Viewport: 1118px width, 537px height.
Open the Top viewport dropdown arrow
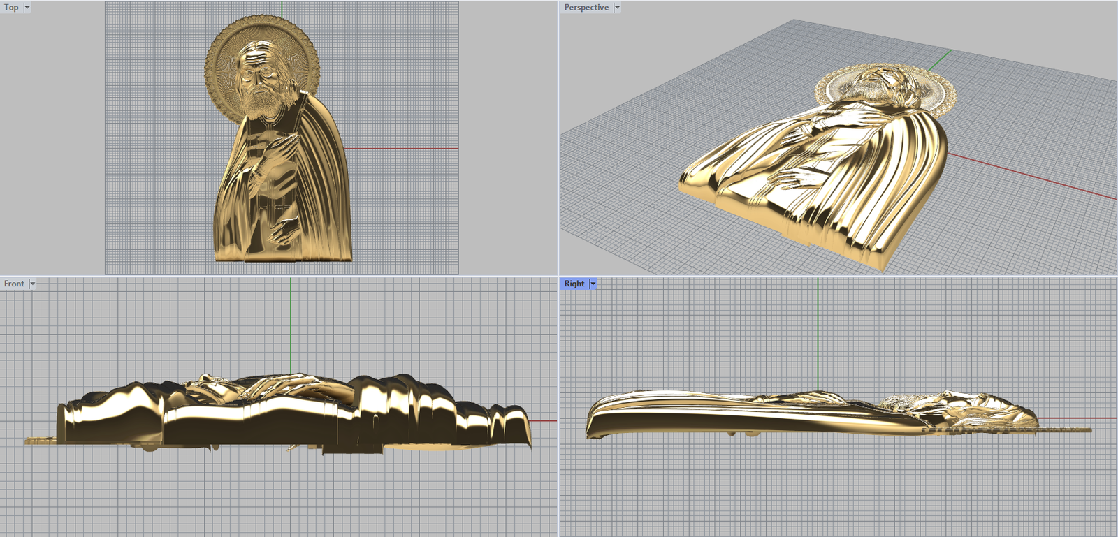coord(27,8)
